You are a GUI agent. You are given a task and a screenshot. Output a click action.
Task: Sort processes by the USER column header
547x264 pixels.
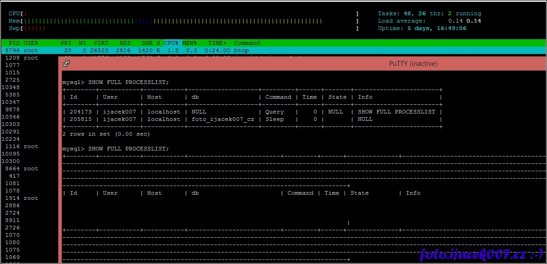(31, 43)
